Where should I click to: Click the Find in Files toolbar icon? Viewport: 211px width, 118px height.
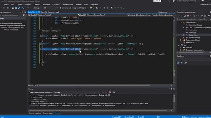91,8
